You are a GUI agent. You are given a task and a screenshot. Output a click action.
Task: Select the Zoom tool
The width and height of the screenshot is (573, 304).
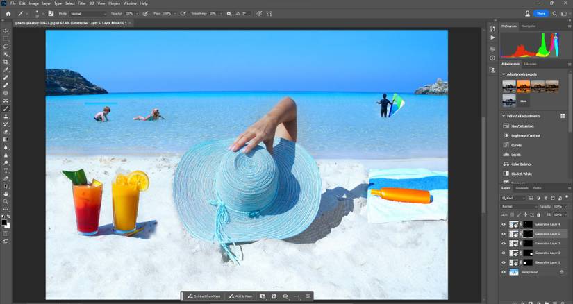pos(6,202)
